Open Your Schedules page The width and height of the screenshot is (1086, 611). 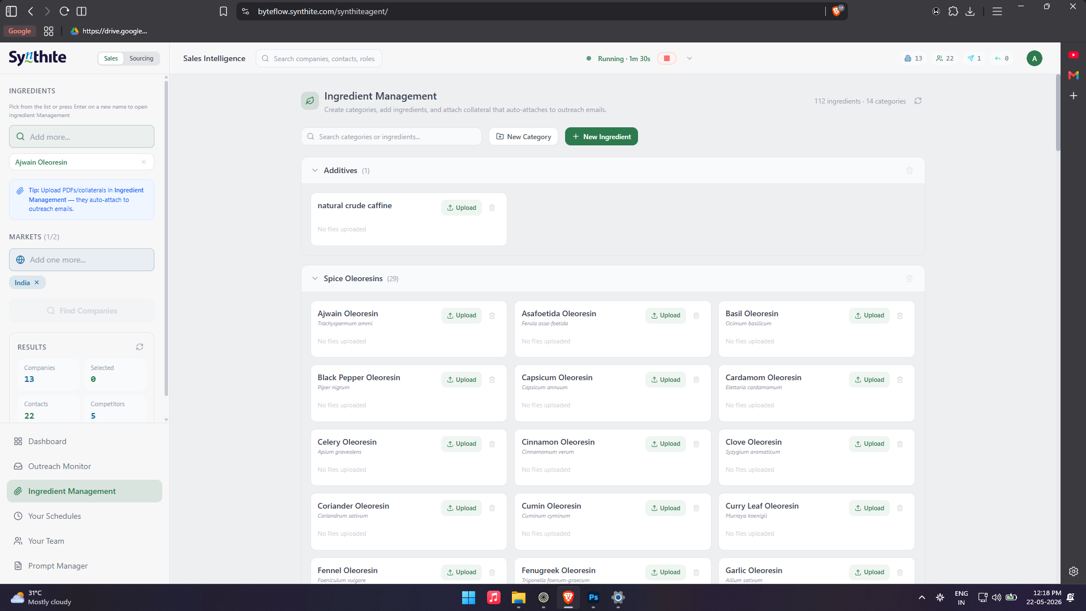(x=85, y=516)
